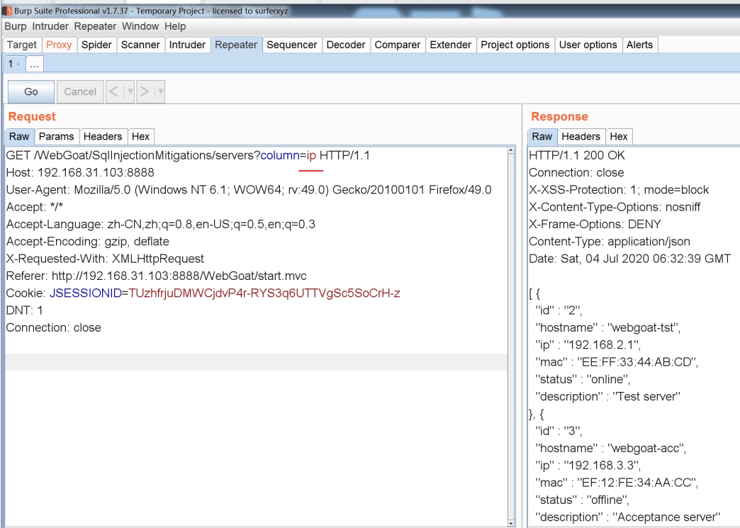
Task: Select the Repeater tool tab
Action: click(236, 45)
